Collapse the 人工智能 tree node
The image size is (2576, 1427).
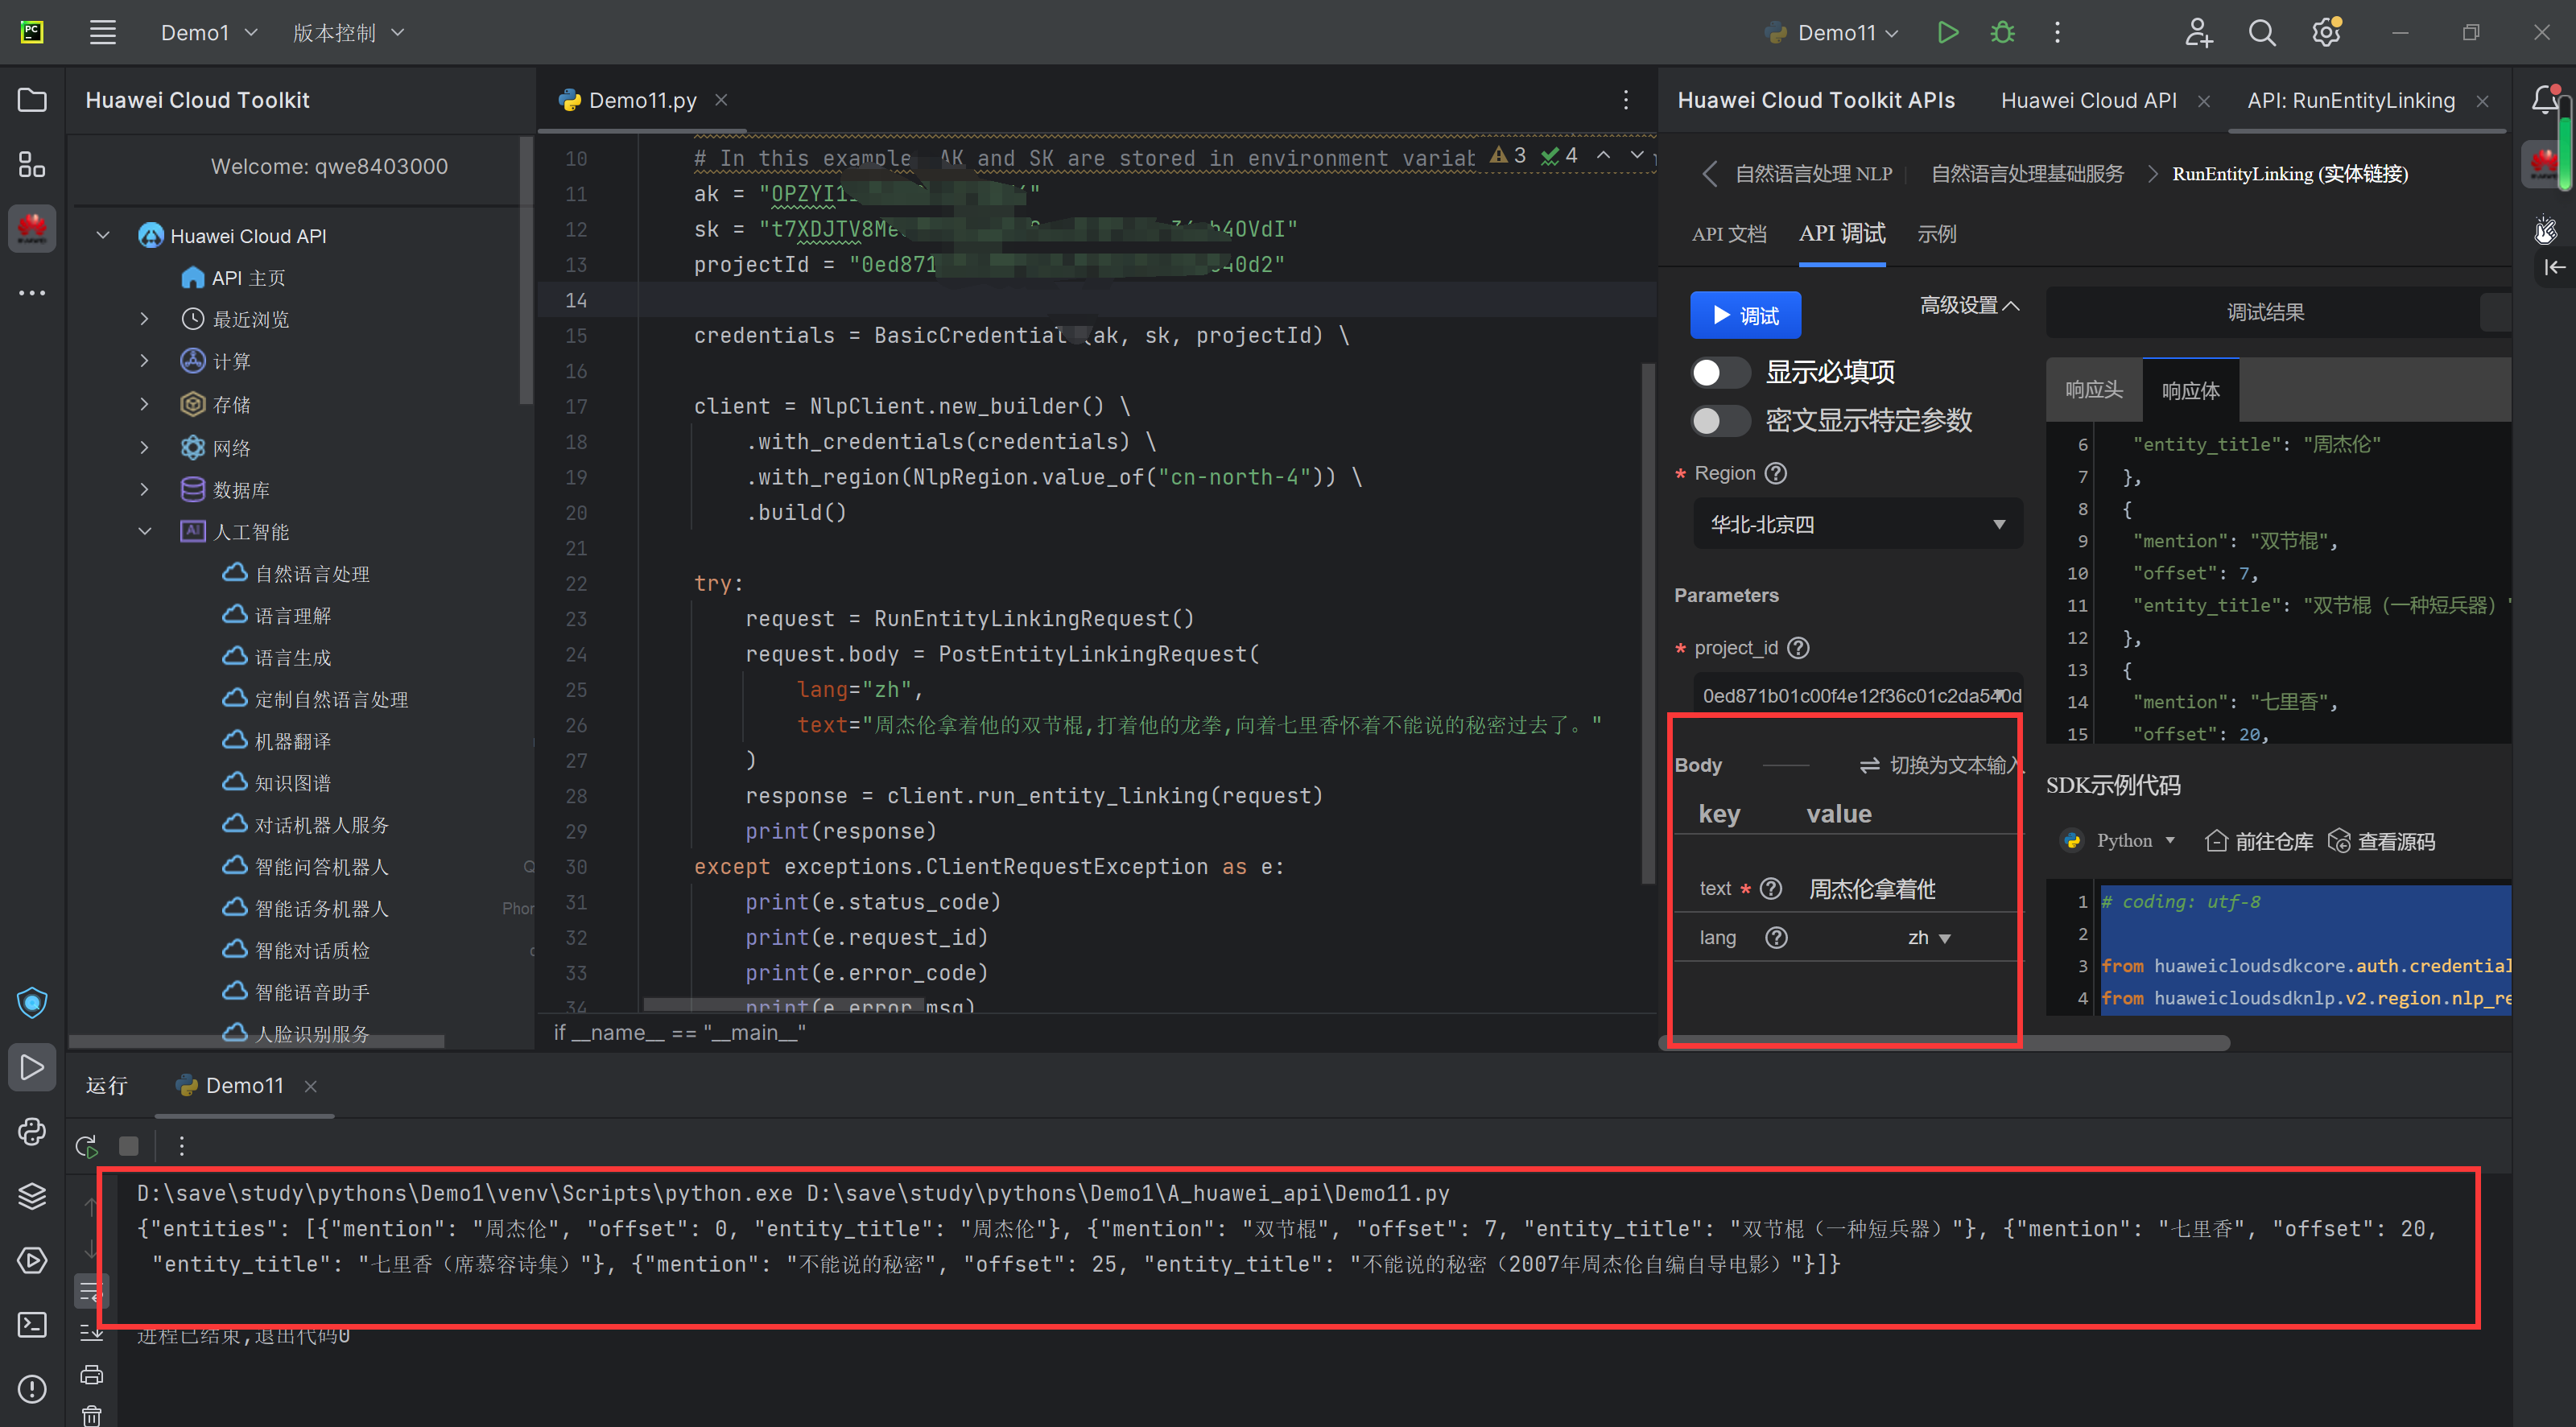pyautogui.click(x=145, y=531)
